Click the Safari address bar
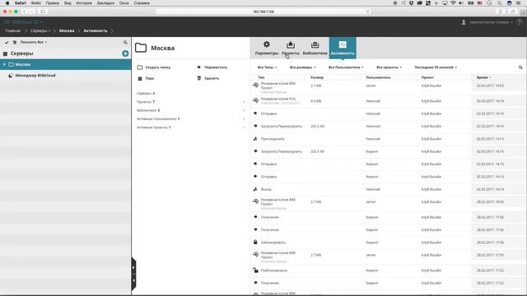The width and height of the screenshot is (527, 296). coord(263,12)
